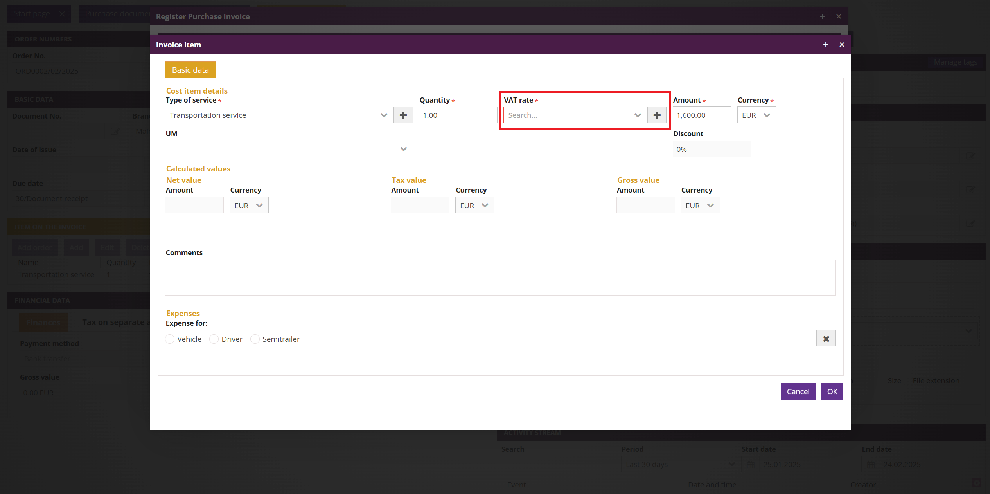990x494 pixels.
Task: Switch to the Basic data tab
Action: pyautogui.click(x=190, y=70)
